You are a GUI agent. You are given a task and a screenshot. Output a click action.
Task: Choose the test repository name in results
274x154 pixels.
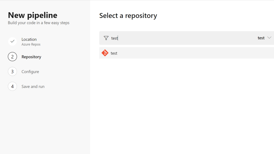click(114, 53)
